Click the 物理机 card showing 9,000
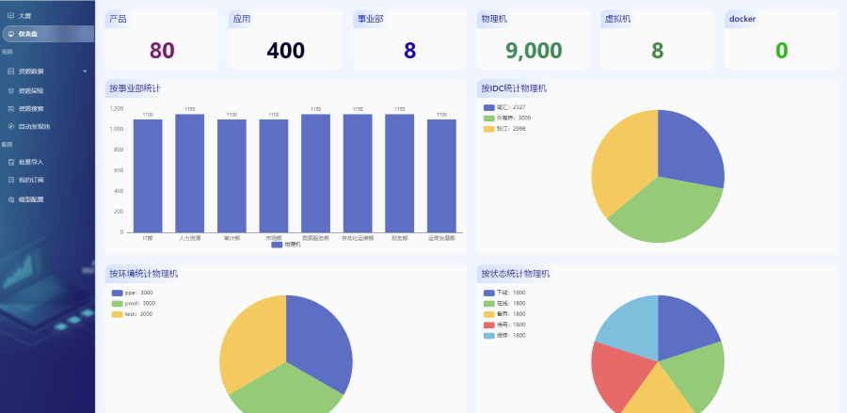 [533, 40]
